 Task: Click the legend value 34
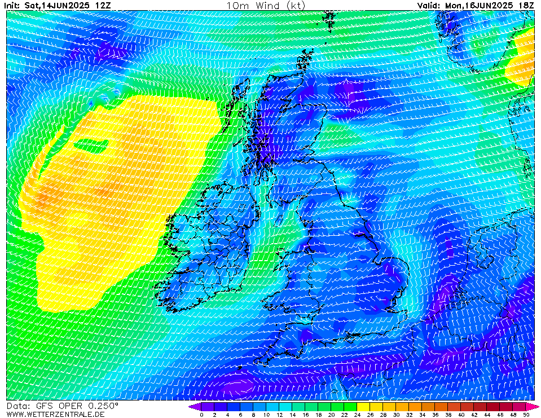[422, 415]
